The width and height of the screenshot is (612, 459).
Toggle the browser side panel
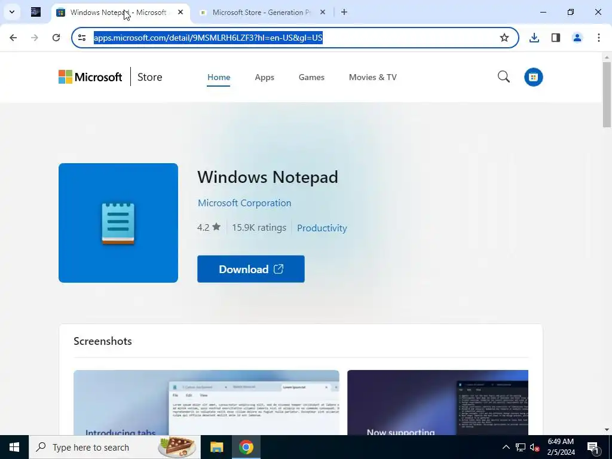click(556, 38)
